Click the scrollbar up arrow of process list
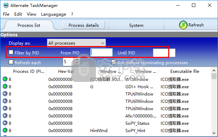The width and height of the screenshot is (218, 137). (214, 70)
